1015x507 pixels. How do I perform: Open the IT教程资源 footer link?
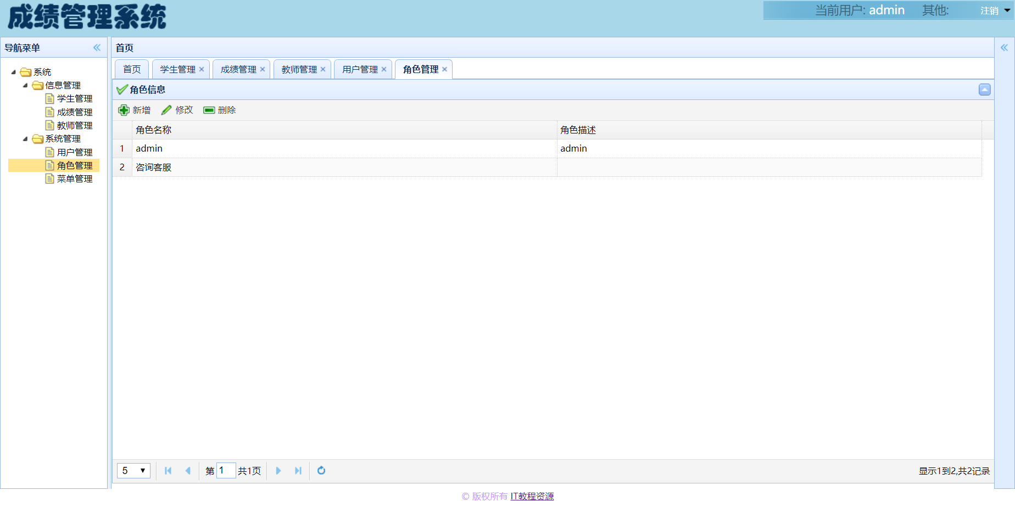point(532,497)
